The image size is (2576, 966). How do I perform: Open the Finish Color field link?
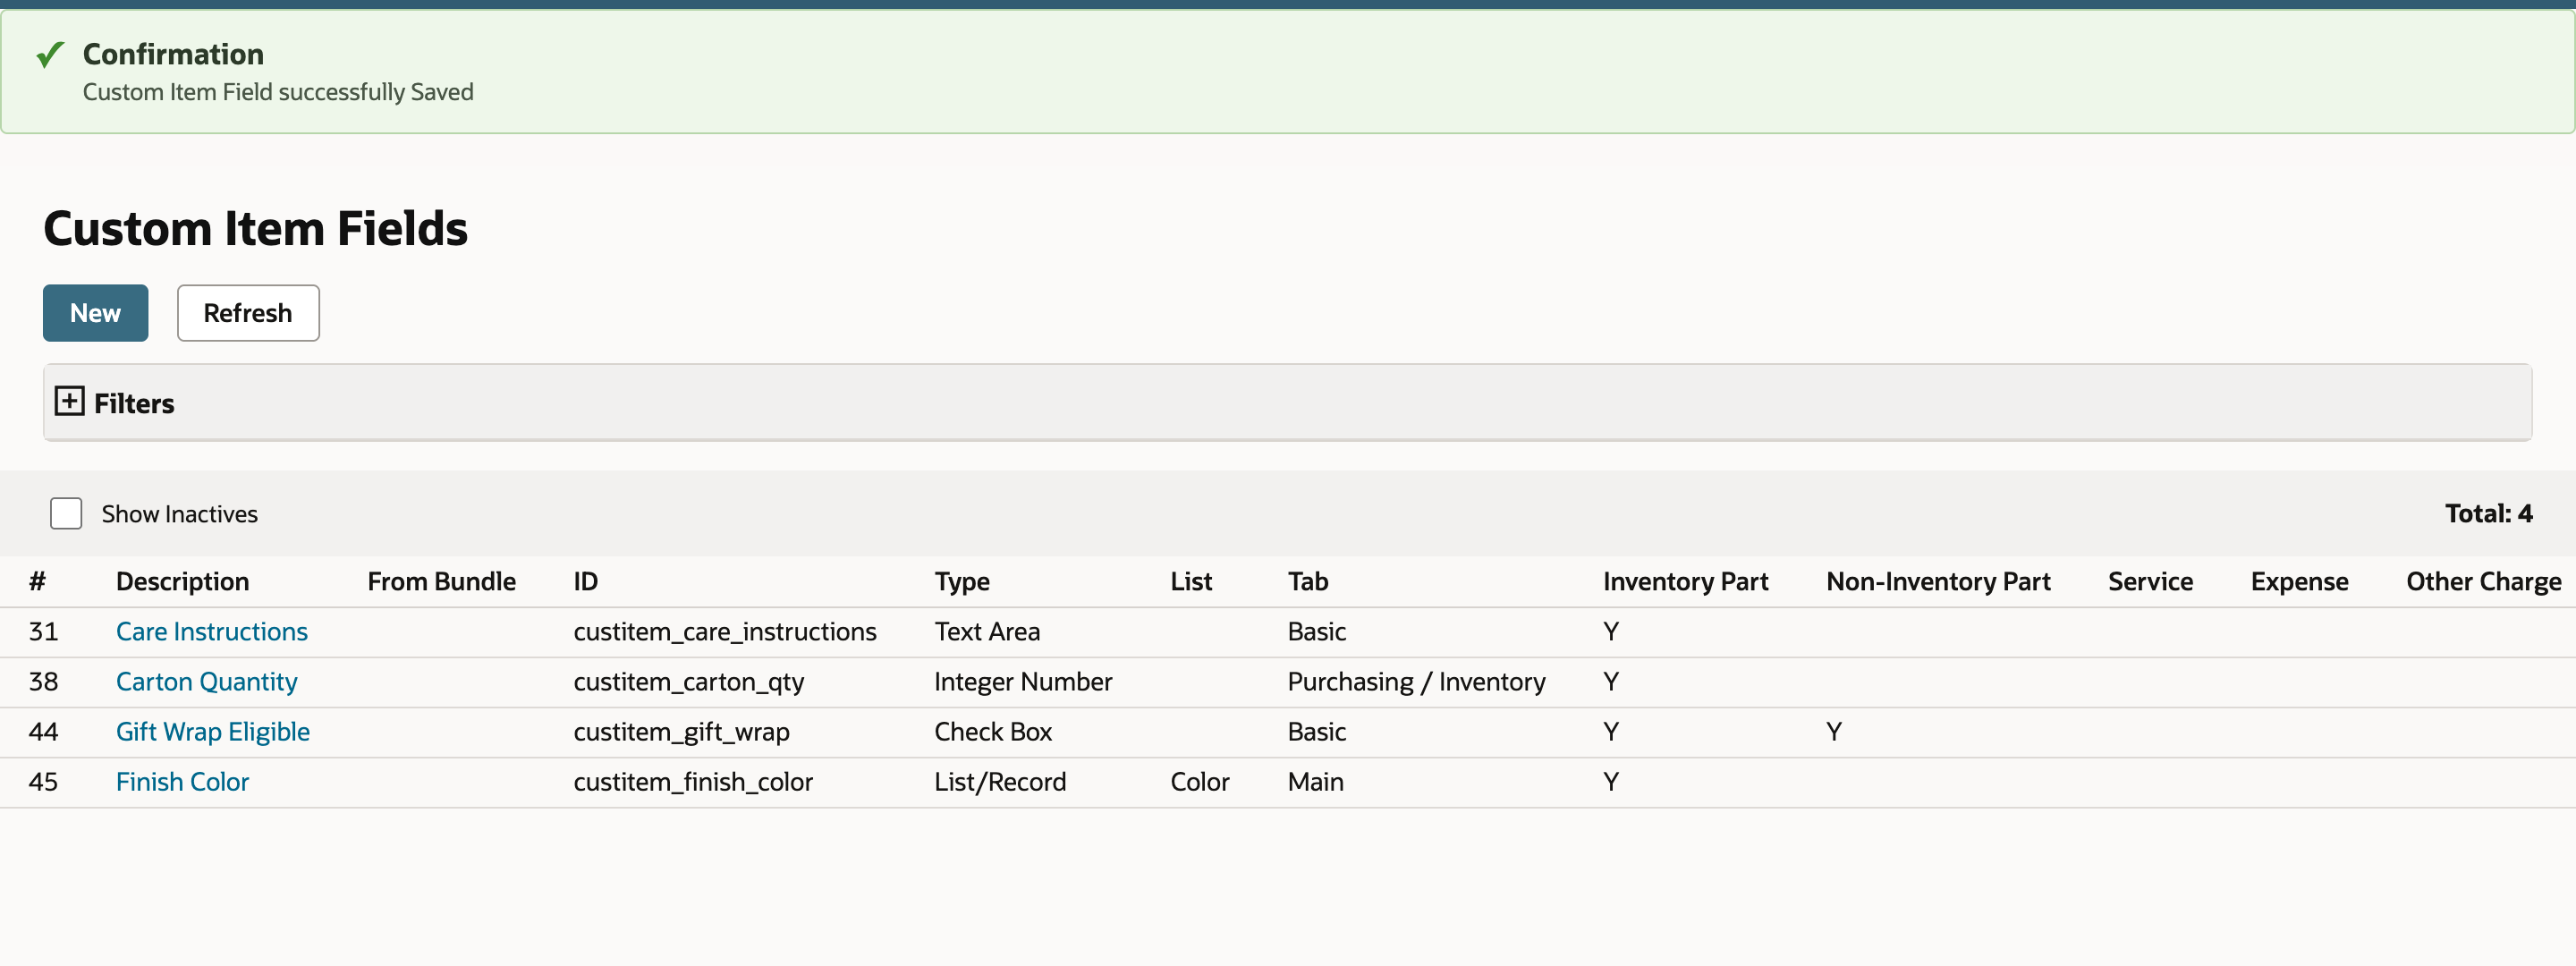click(x=182, y=782)
